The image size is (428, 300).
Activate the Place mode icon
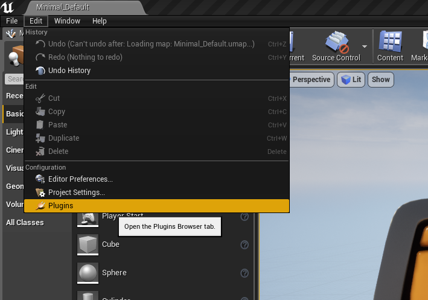[x=15, y=56]
